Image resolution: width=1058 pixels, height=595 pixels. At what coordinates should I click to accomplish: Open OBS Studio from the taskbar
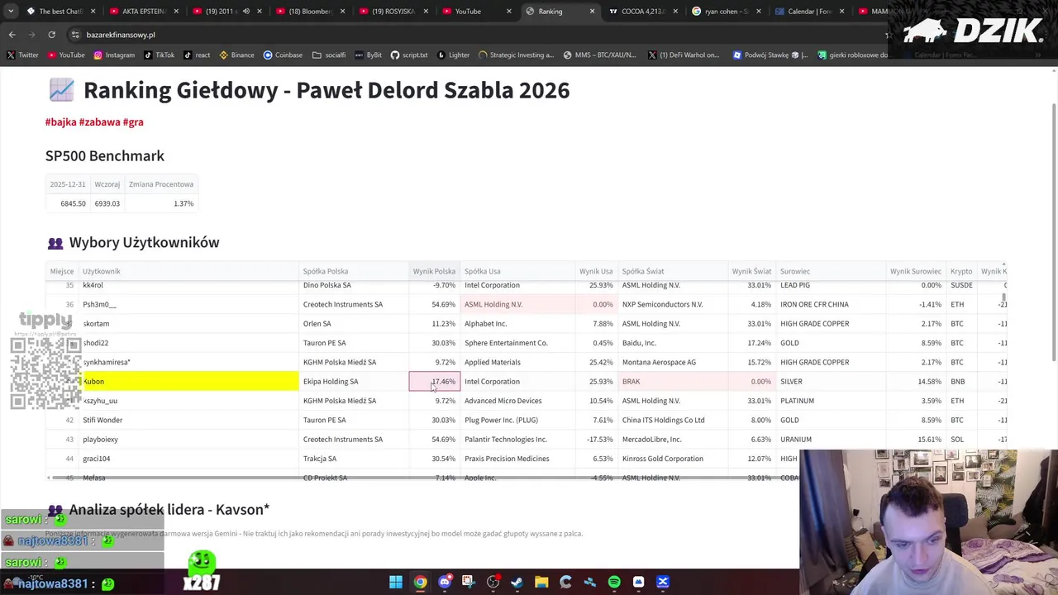(x=493, y=582)
